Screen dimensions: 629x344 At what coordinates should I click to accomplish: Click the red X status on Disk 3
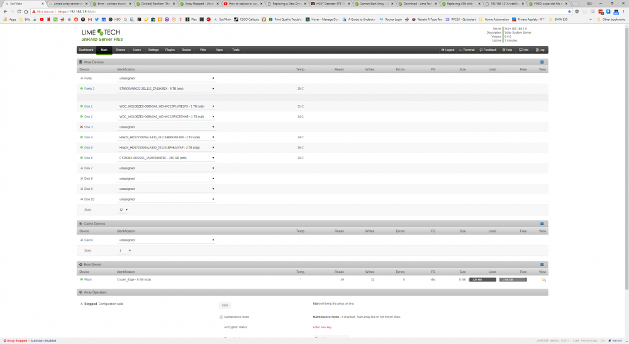(81, 127)
